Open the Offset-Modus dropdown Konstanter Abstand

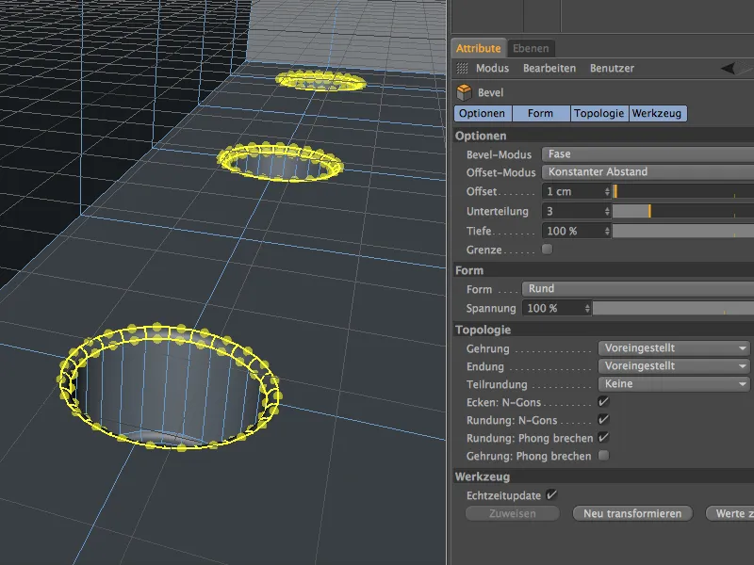click(x=647, y=172)
